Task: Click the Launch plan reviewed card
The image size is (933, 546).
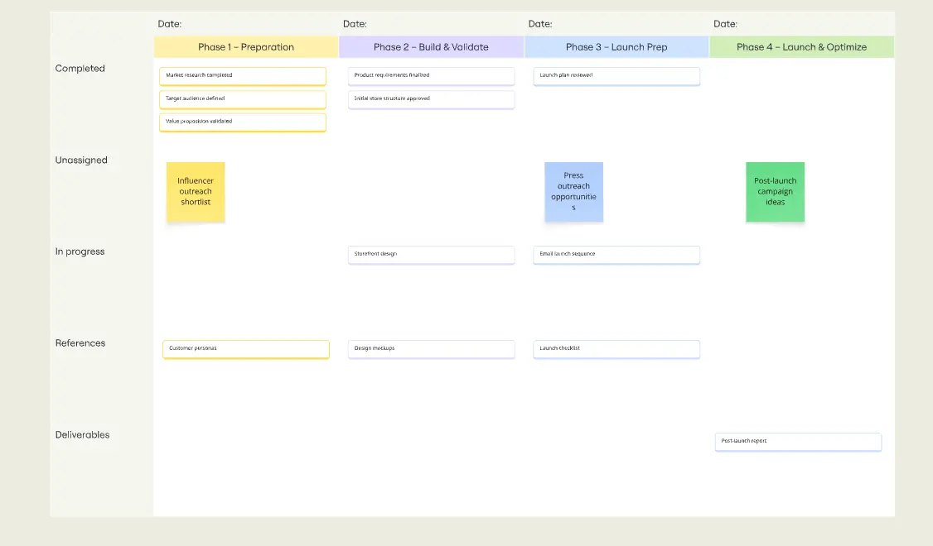Action: coord(616,75)
